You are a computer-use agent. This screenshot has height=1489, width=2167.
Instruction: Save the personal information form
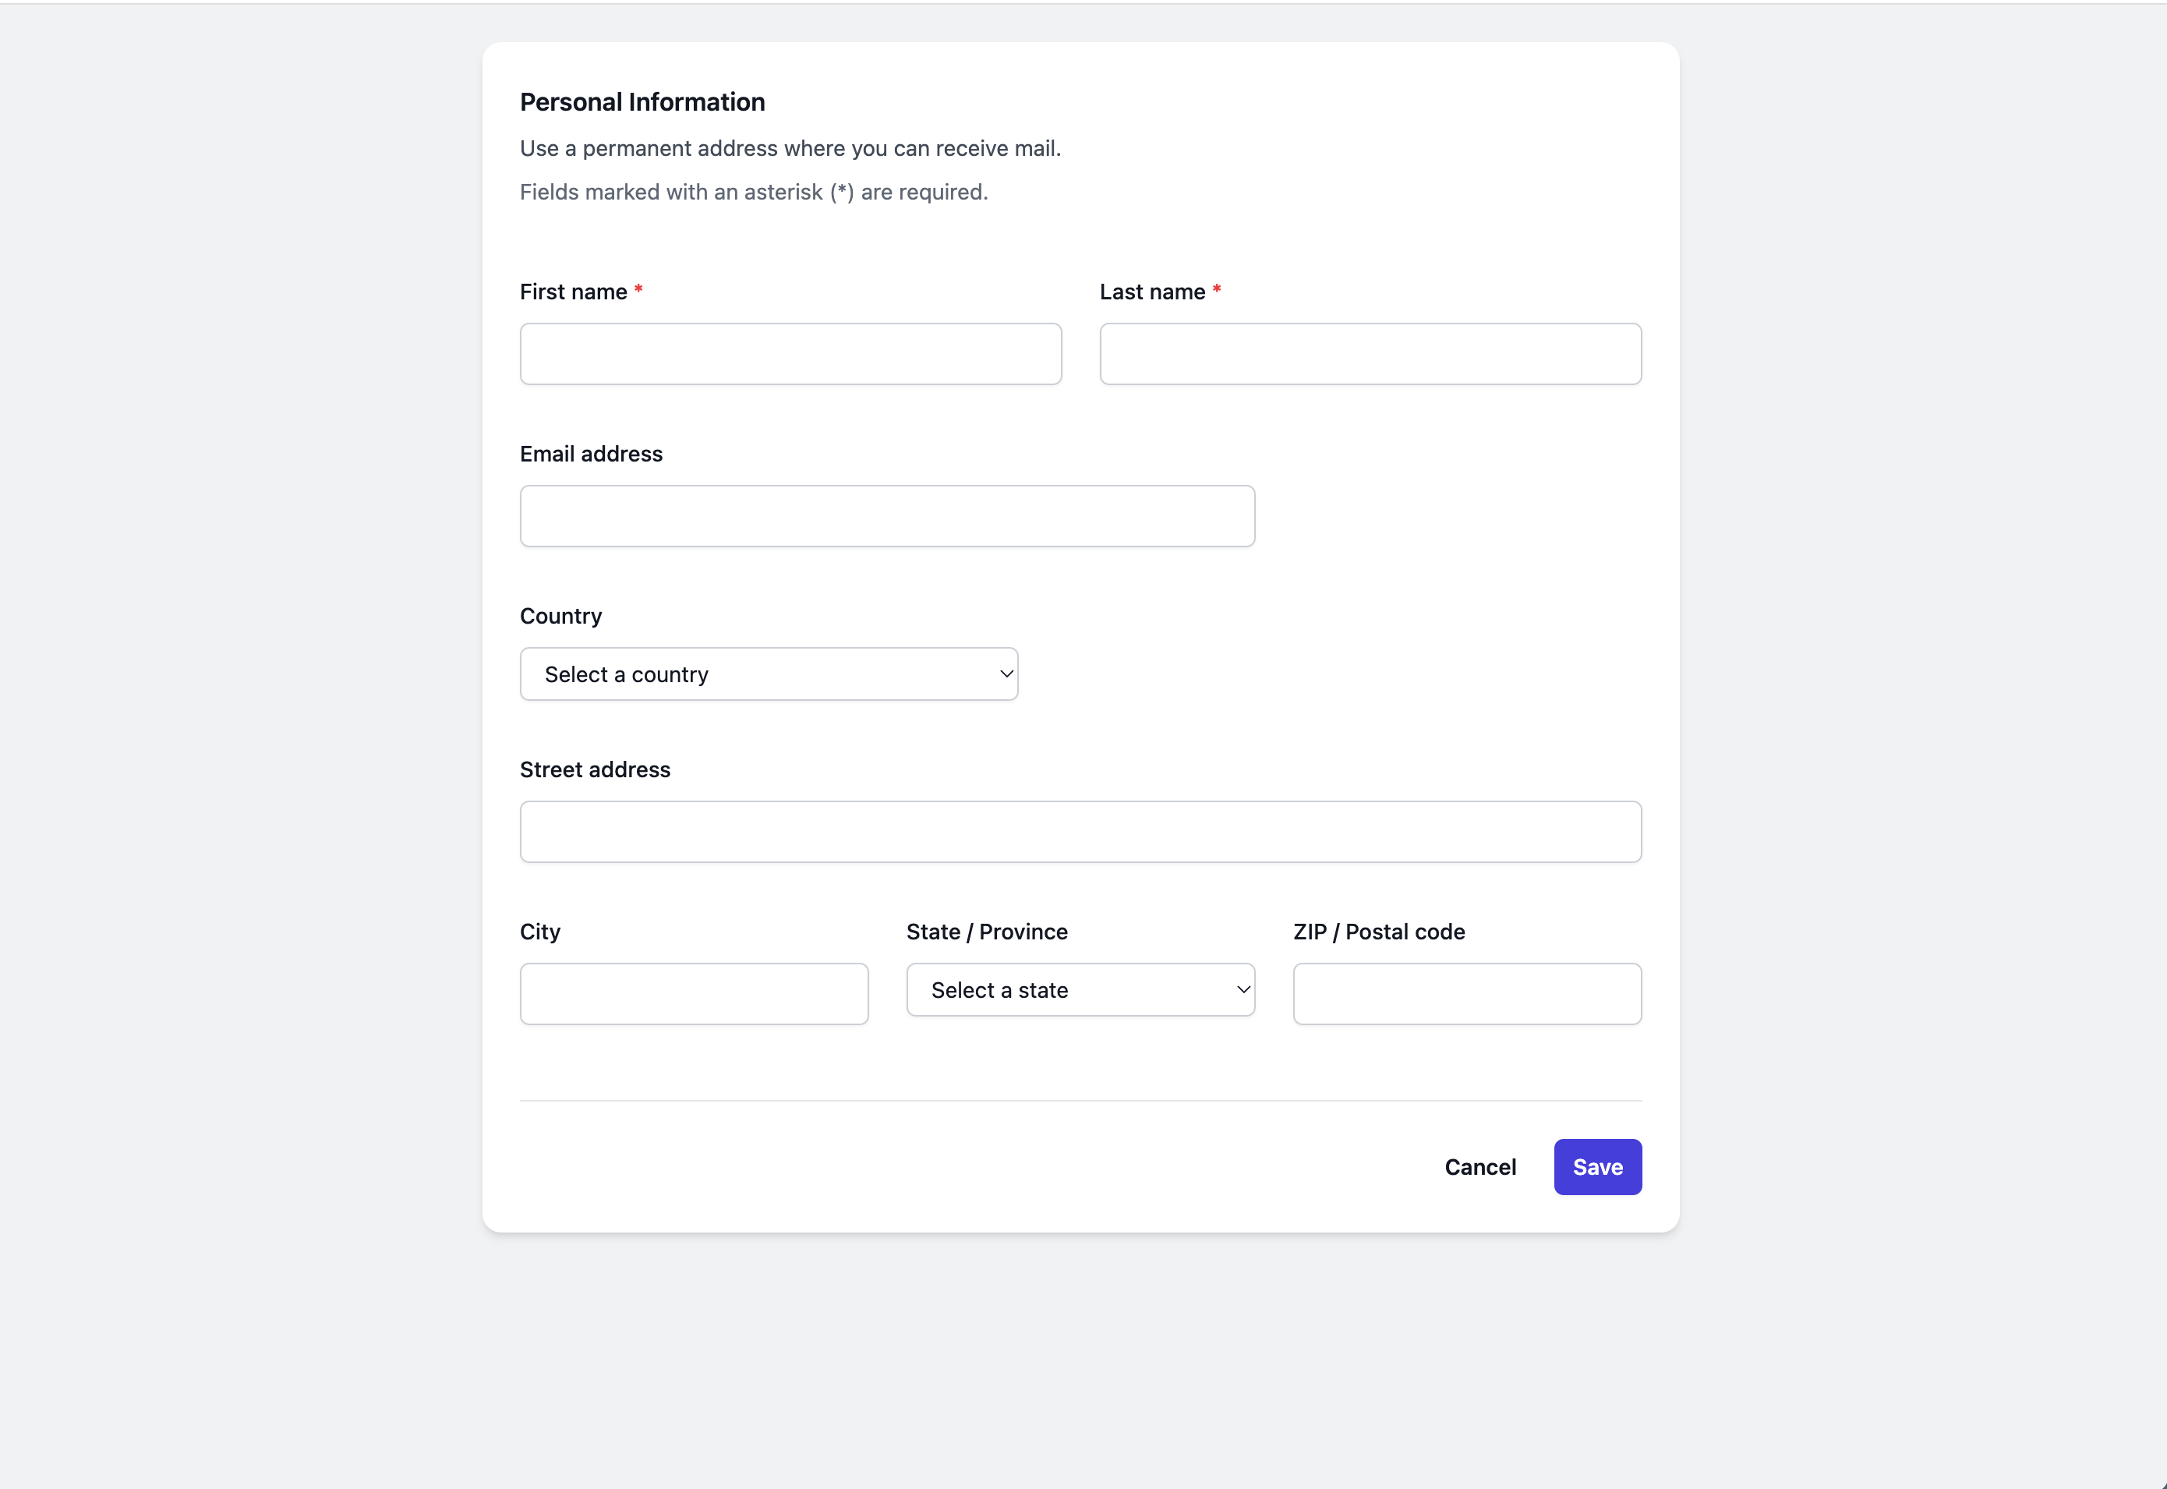(x=1596, y=1166)
